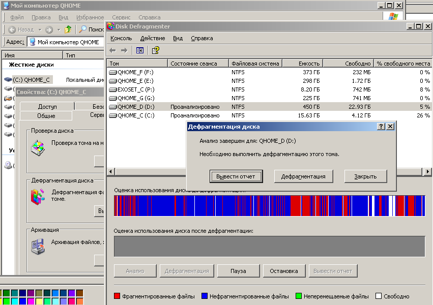Switch to the Общие tab in Properties dialog

click(46, 116)
